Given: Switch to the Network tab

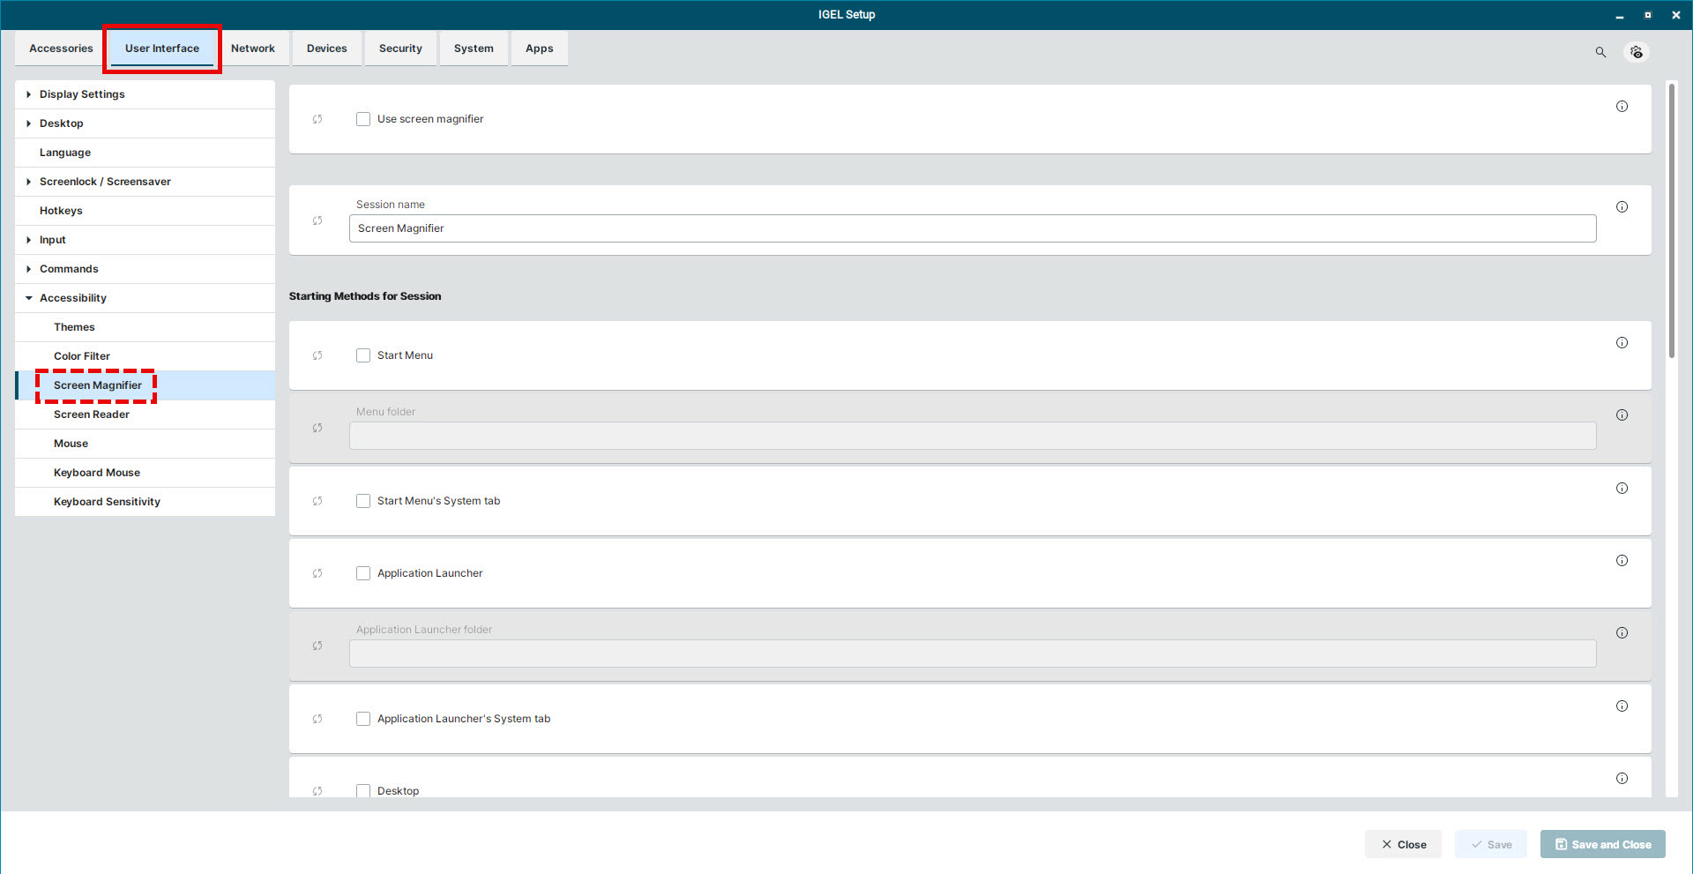Looking at the screenshot, I should pyautogui.click(x=253, y=49).
